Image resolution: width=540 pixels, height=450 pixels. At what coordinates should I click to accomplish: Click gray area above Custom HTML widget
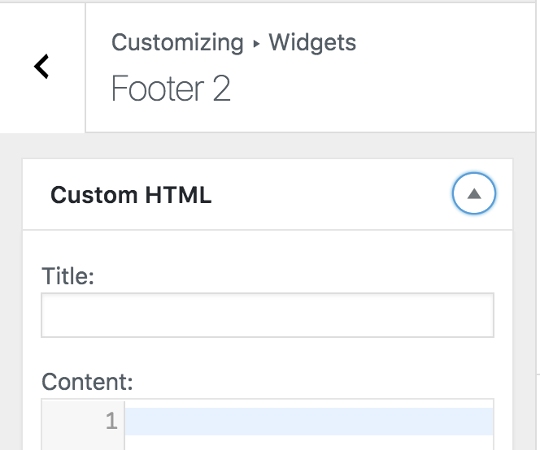pos(267,145)
